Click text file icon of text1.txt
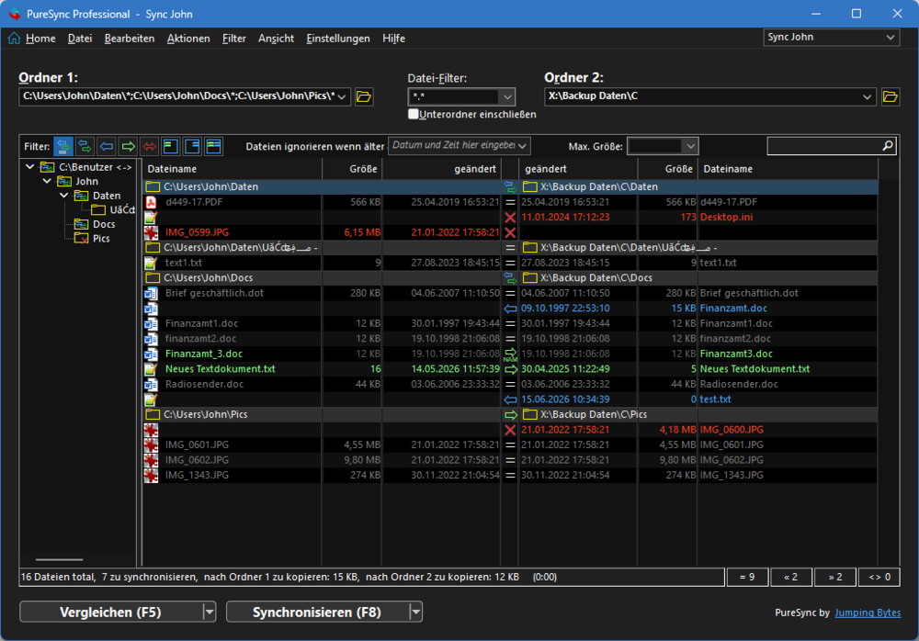Viewport: 919px width, 641px height. point(152,263)
